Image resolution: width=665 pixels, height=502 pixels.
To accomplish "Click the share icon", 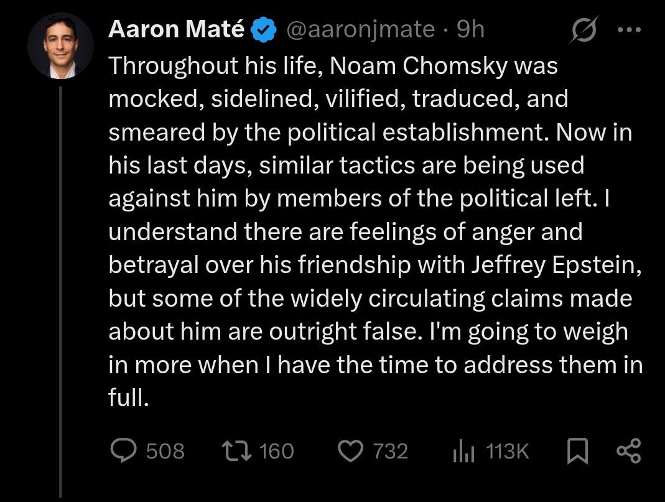I will point(627,451).
